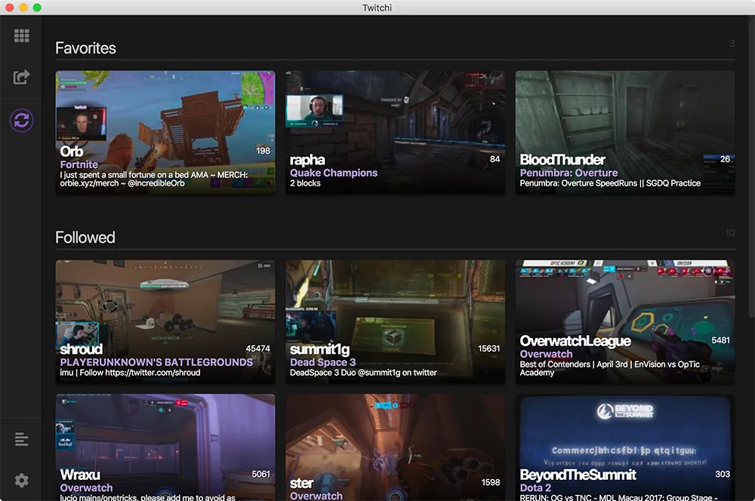
Task: Click the Dead Space 3 game label
Action: coord(322,362)
